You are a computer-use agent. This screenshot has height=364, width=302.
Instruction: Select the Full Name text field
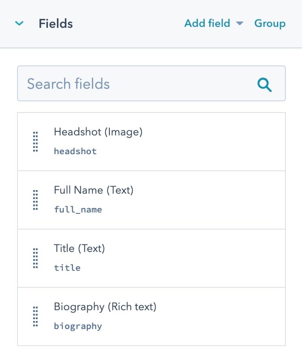[x=94, y=190]
